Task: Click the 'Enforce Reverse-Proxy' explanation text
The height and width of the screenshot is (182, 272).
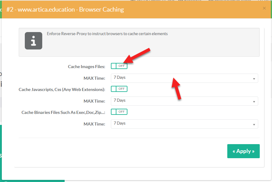Action: point(107,34)
